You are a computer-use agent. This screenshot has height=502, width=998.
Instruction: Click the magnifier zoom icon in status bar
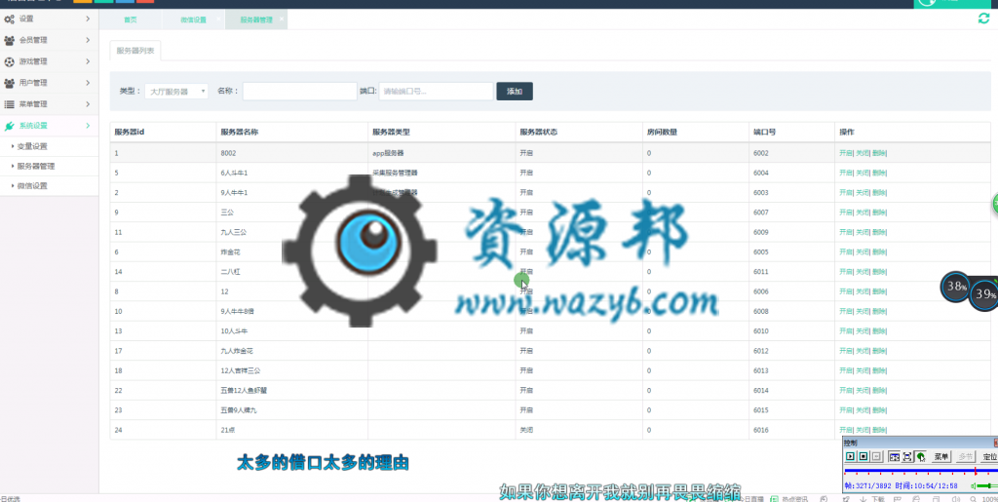974,499
